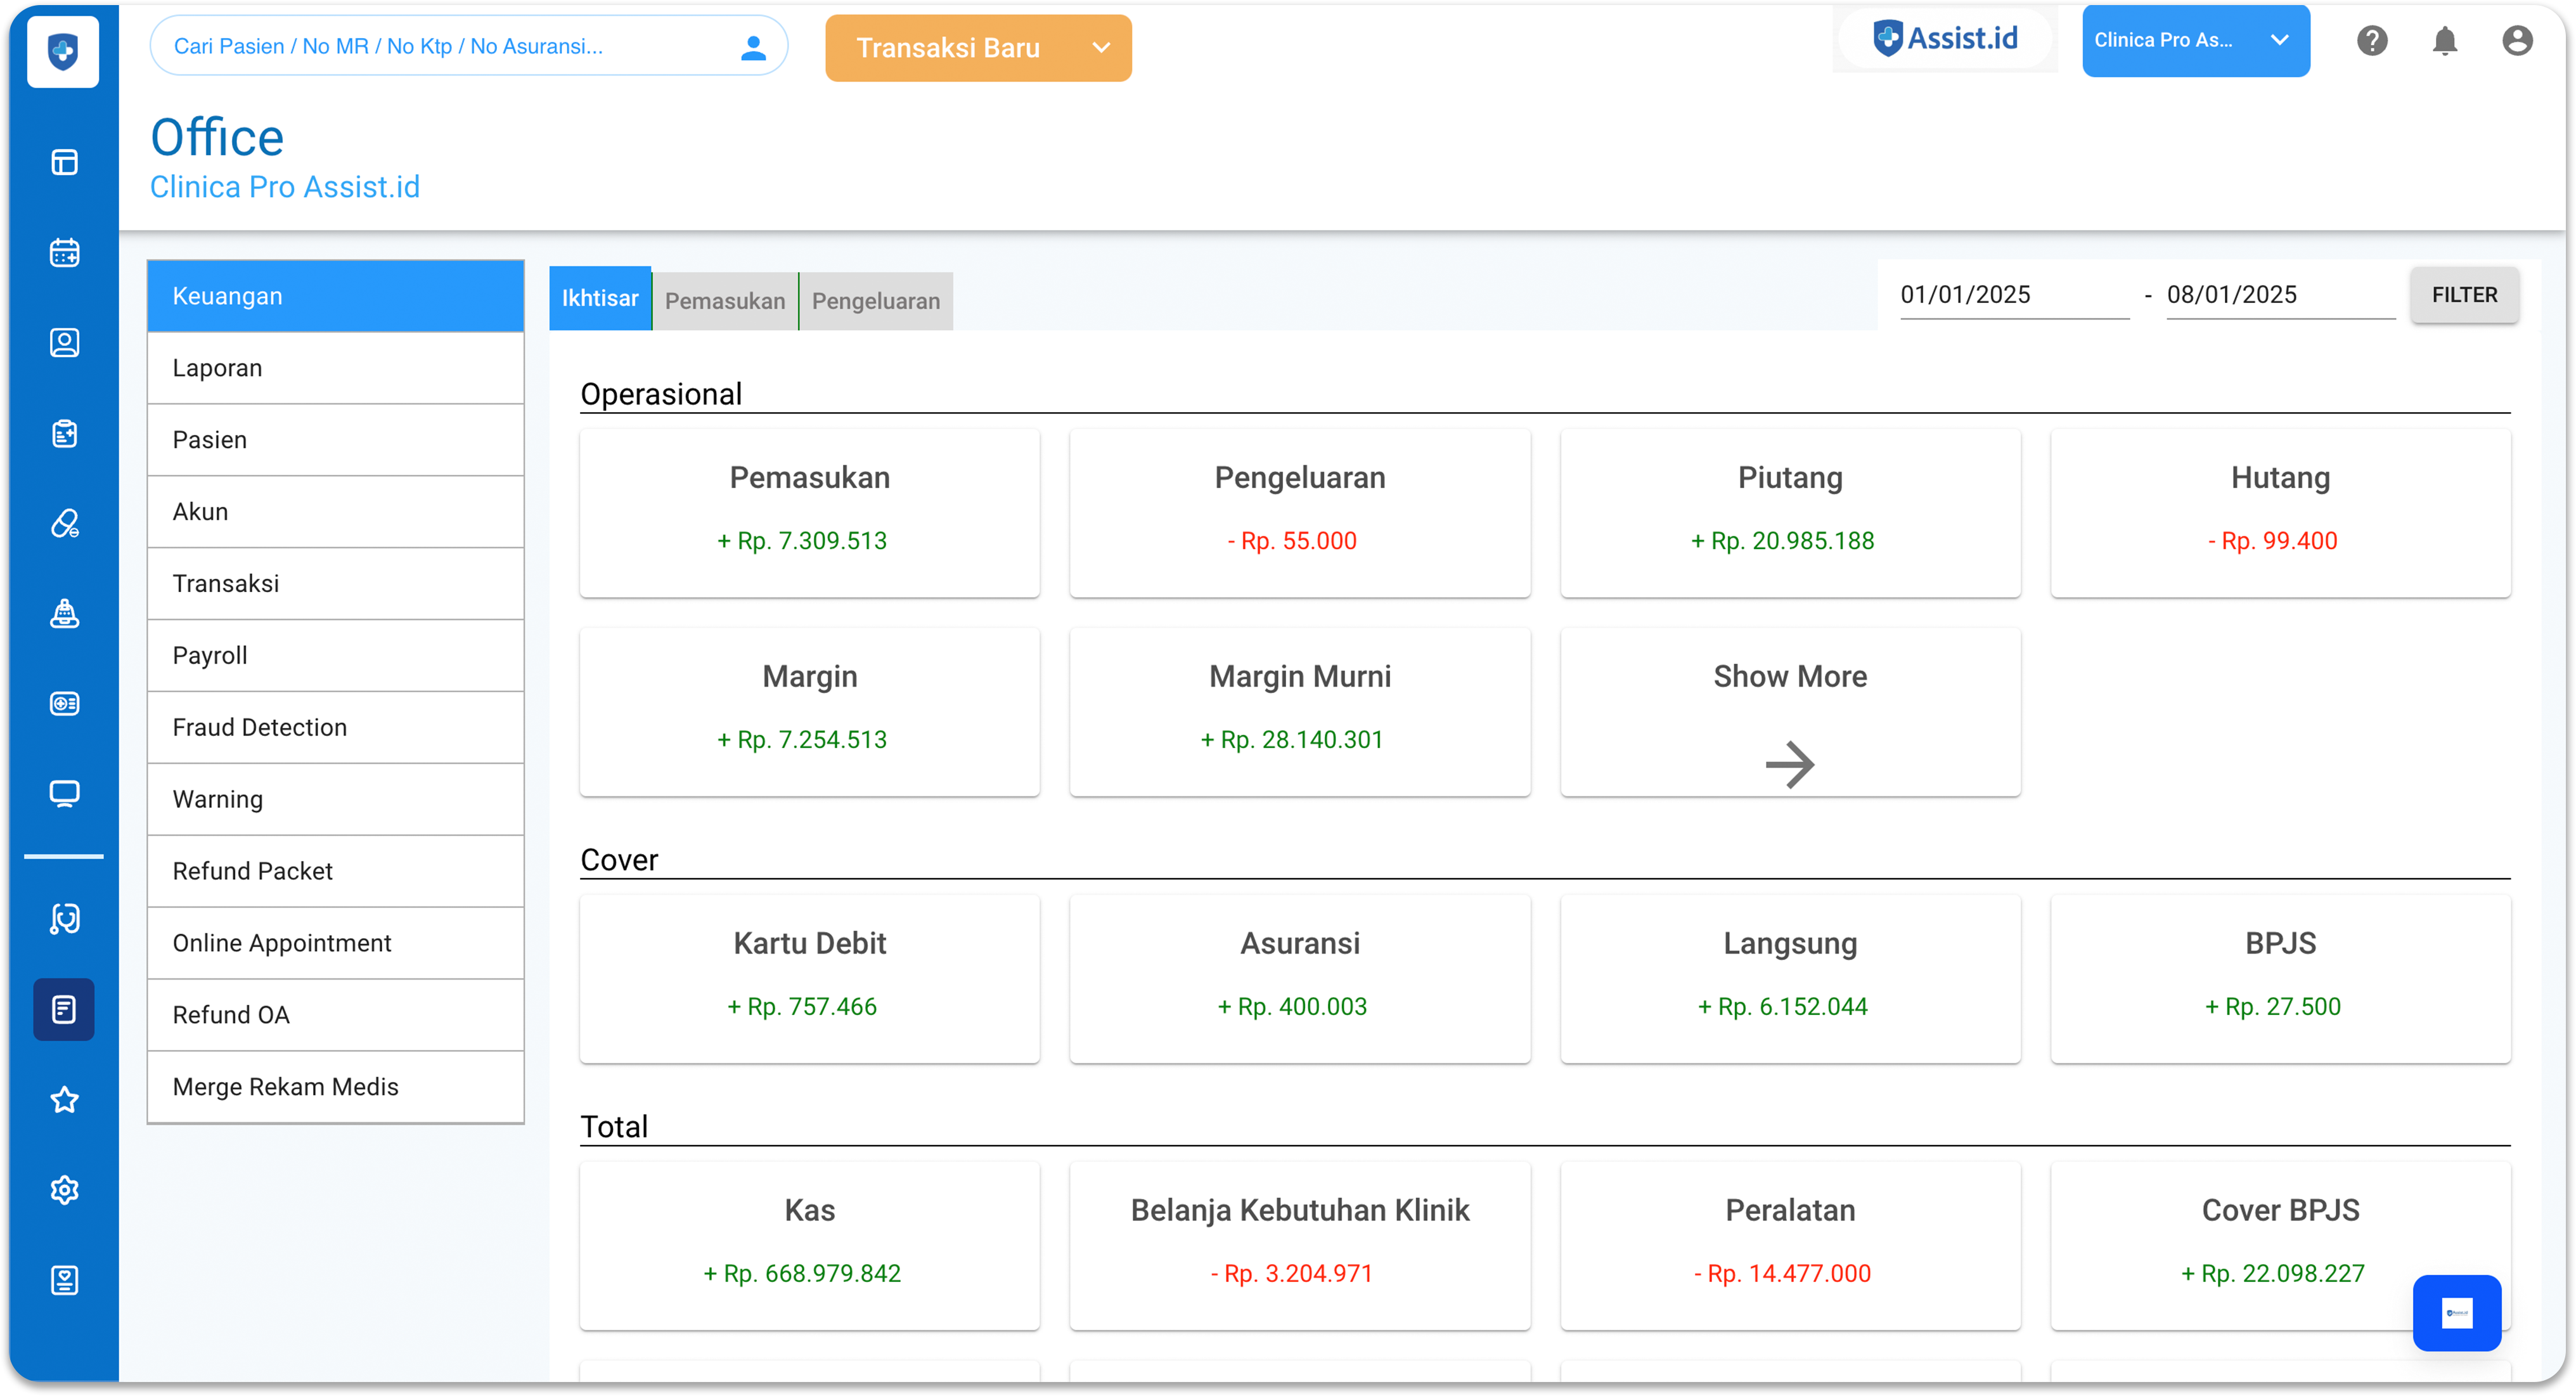Click the start date field 01/01/2025

coord(2014,295)
